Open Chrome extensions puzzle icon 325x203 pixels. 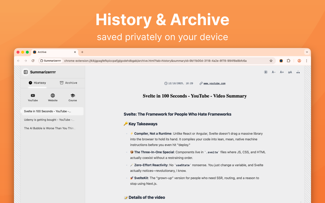click(288, 61)
